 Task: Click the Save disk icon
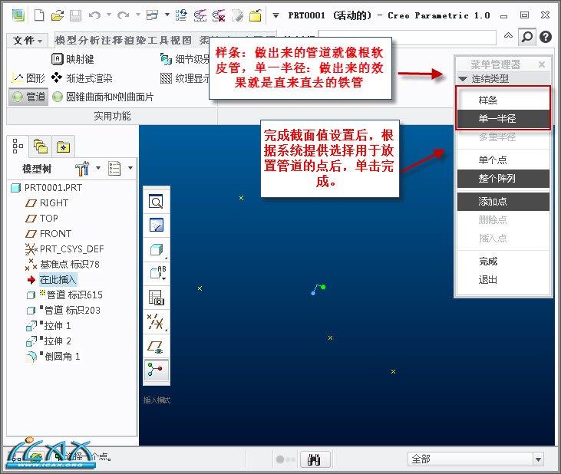click(75, 15)
